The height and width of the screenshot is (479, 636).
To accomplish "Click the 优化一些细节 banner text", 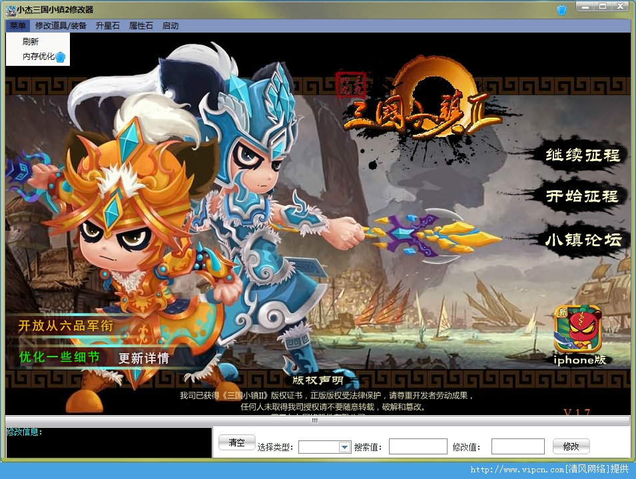I will coord(59,357).
